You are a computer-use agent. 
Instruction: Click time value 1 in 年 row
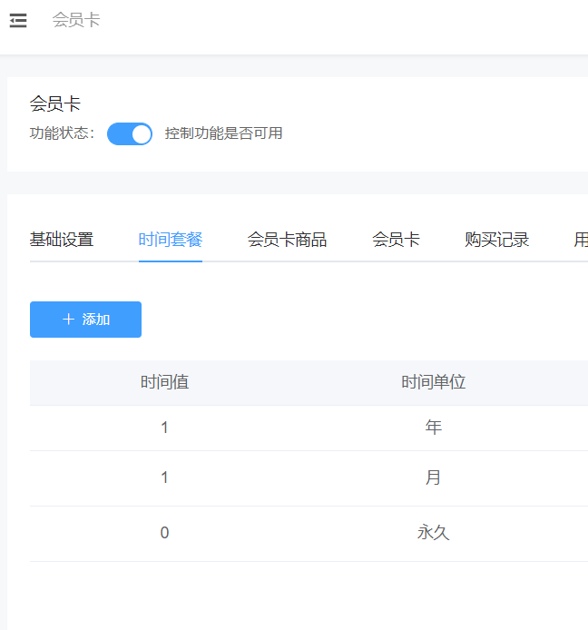click(164, 428)
